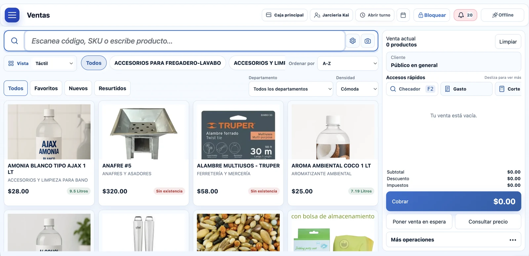The image size is (529, 256).
Task: Click the Offline connection status
Action: [503, 15]
